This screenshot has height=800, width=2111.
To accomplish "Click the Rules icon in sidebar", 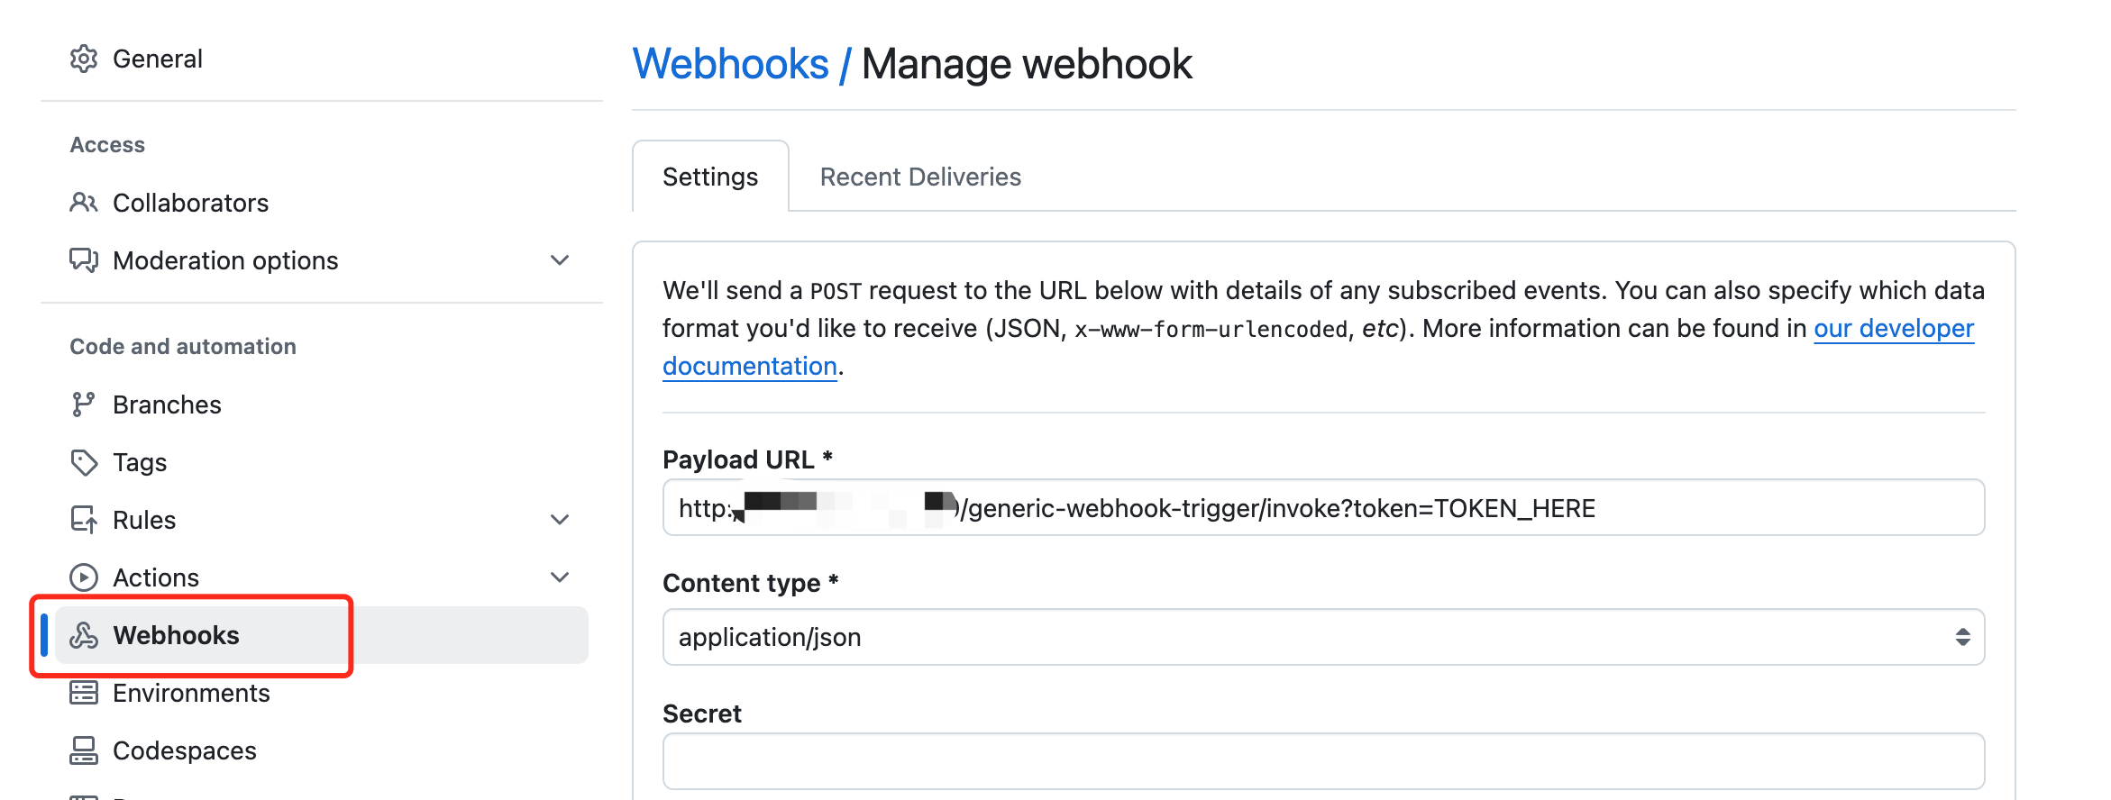I will pyautogui.click(x=84, y=520).
